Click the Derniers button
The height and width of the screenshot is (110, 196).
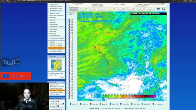point(73,9)
